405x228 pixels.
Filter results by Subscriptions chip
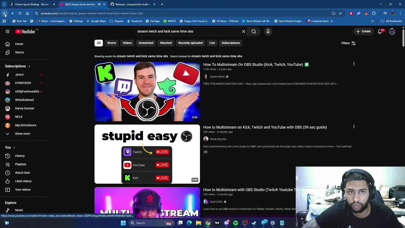pyautogui.click(x=231, y=43)
